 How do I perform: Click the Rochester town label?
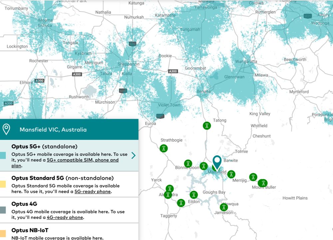click(x=39, y=61)
